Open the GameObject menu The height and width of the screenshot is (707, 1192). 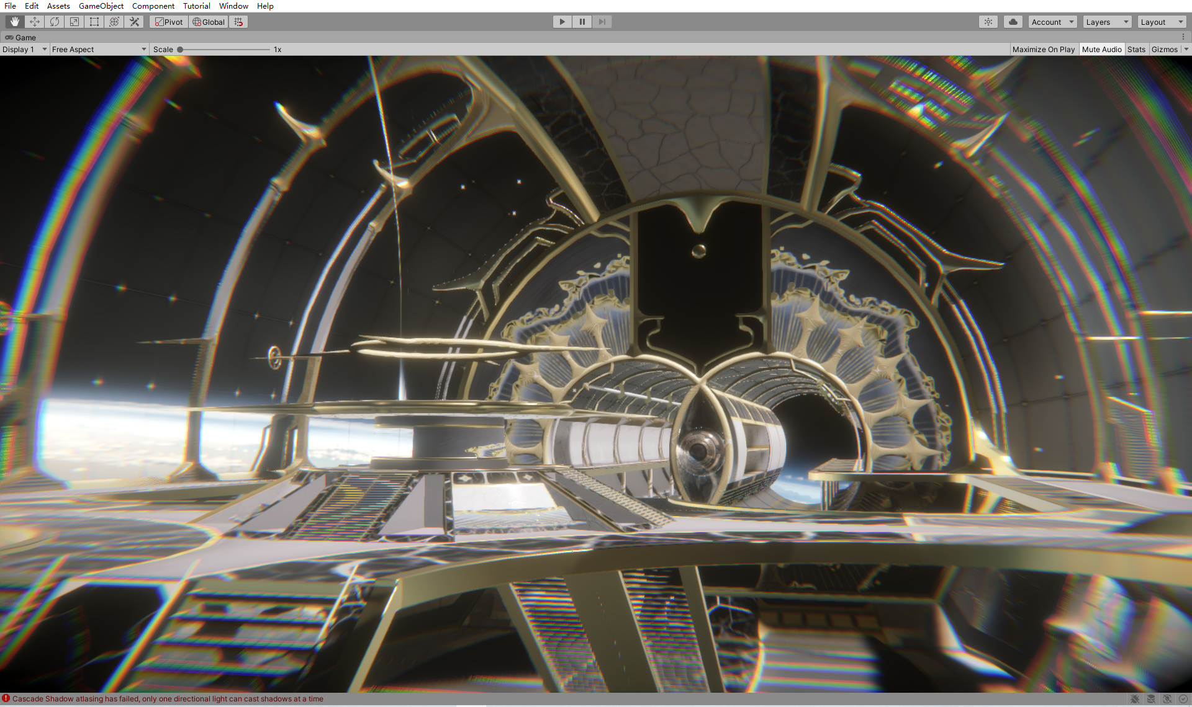coord(101,6)
